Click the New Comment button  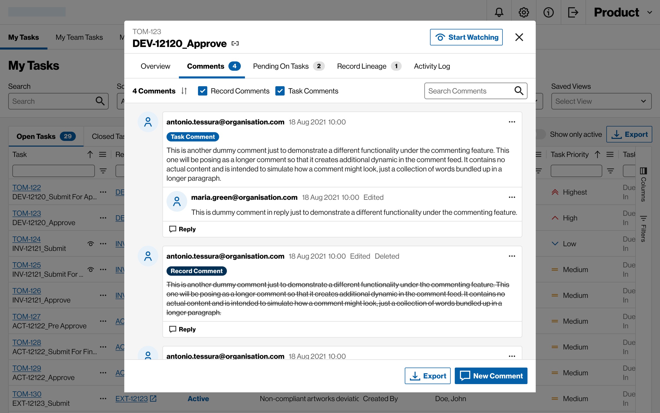click(x=491, y=376)
